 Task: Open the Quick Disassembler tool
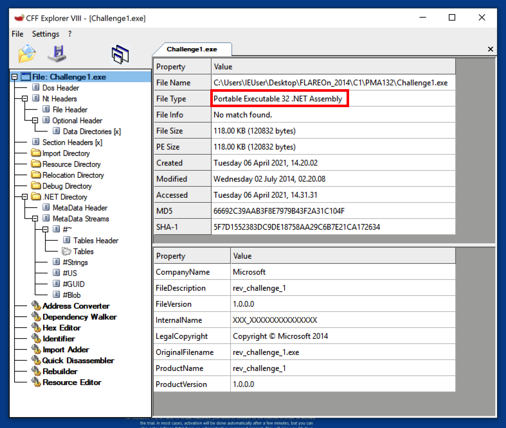[78, 361]
